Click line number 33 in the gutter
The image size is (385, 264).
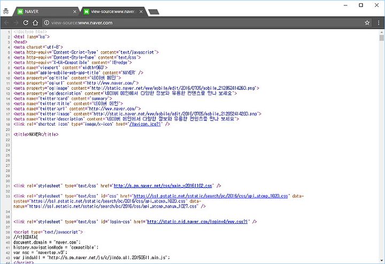point(8,196)
